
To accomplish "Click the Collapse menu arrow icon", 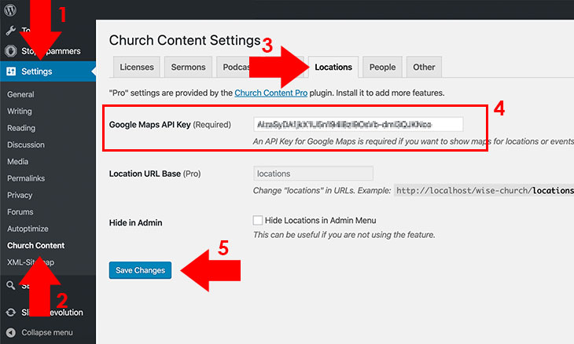I will click(x=11, y=333).
